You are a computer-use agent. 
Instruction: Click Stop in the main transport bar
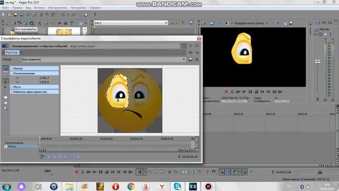click(x=106, y=172)
